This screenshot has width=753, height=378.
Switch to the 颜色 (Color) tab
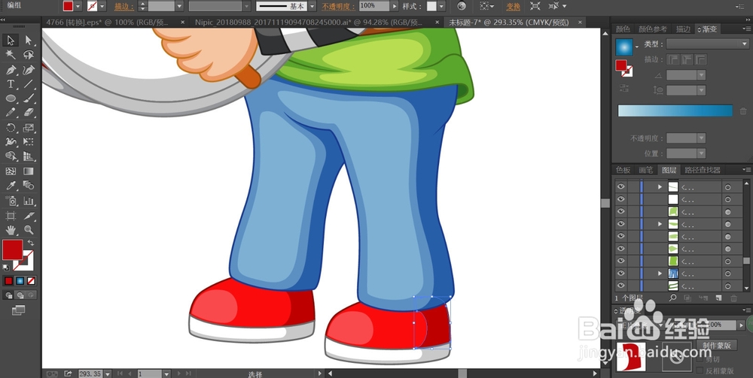click(623, 29)
